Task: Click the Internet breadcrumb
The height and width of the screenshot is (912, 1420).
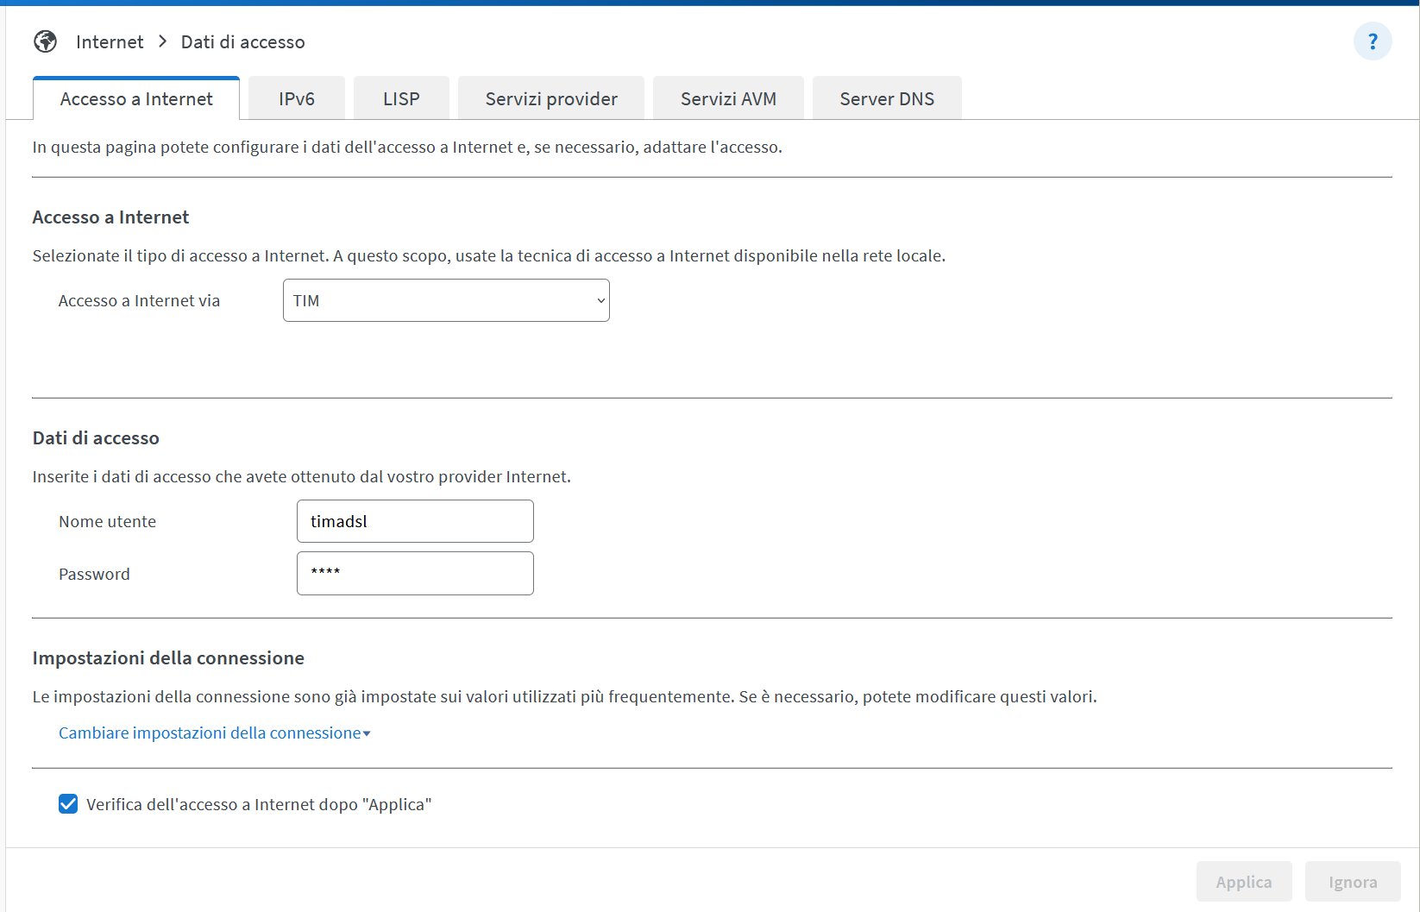Action: 110,41
